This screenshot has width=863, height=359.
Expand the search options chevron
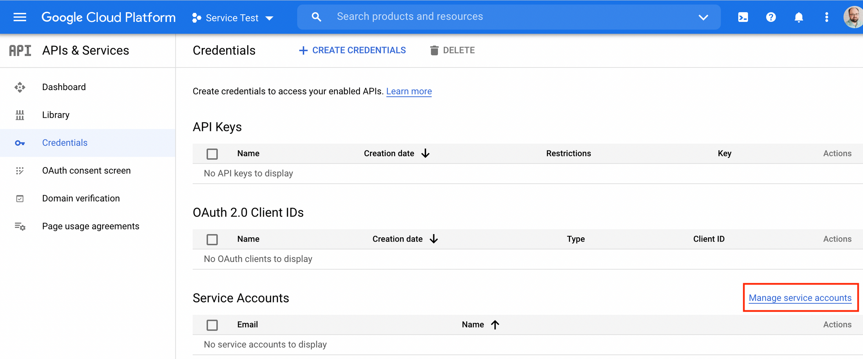click(x=703, y=17)
